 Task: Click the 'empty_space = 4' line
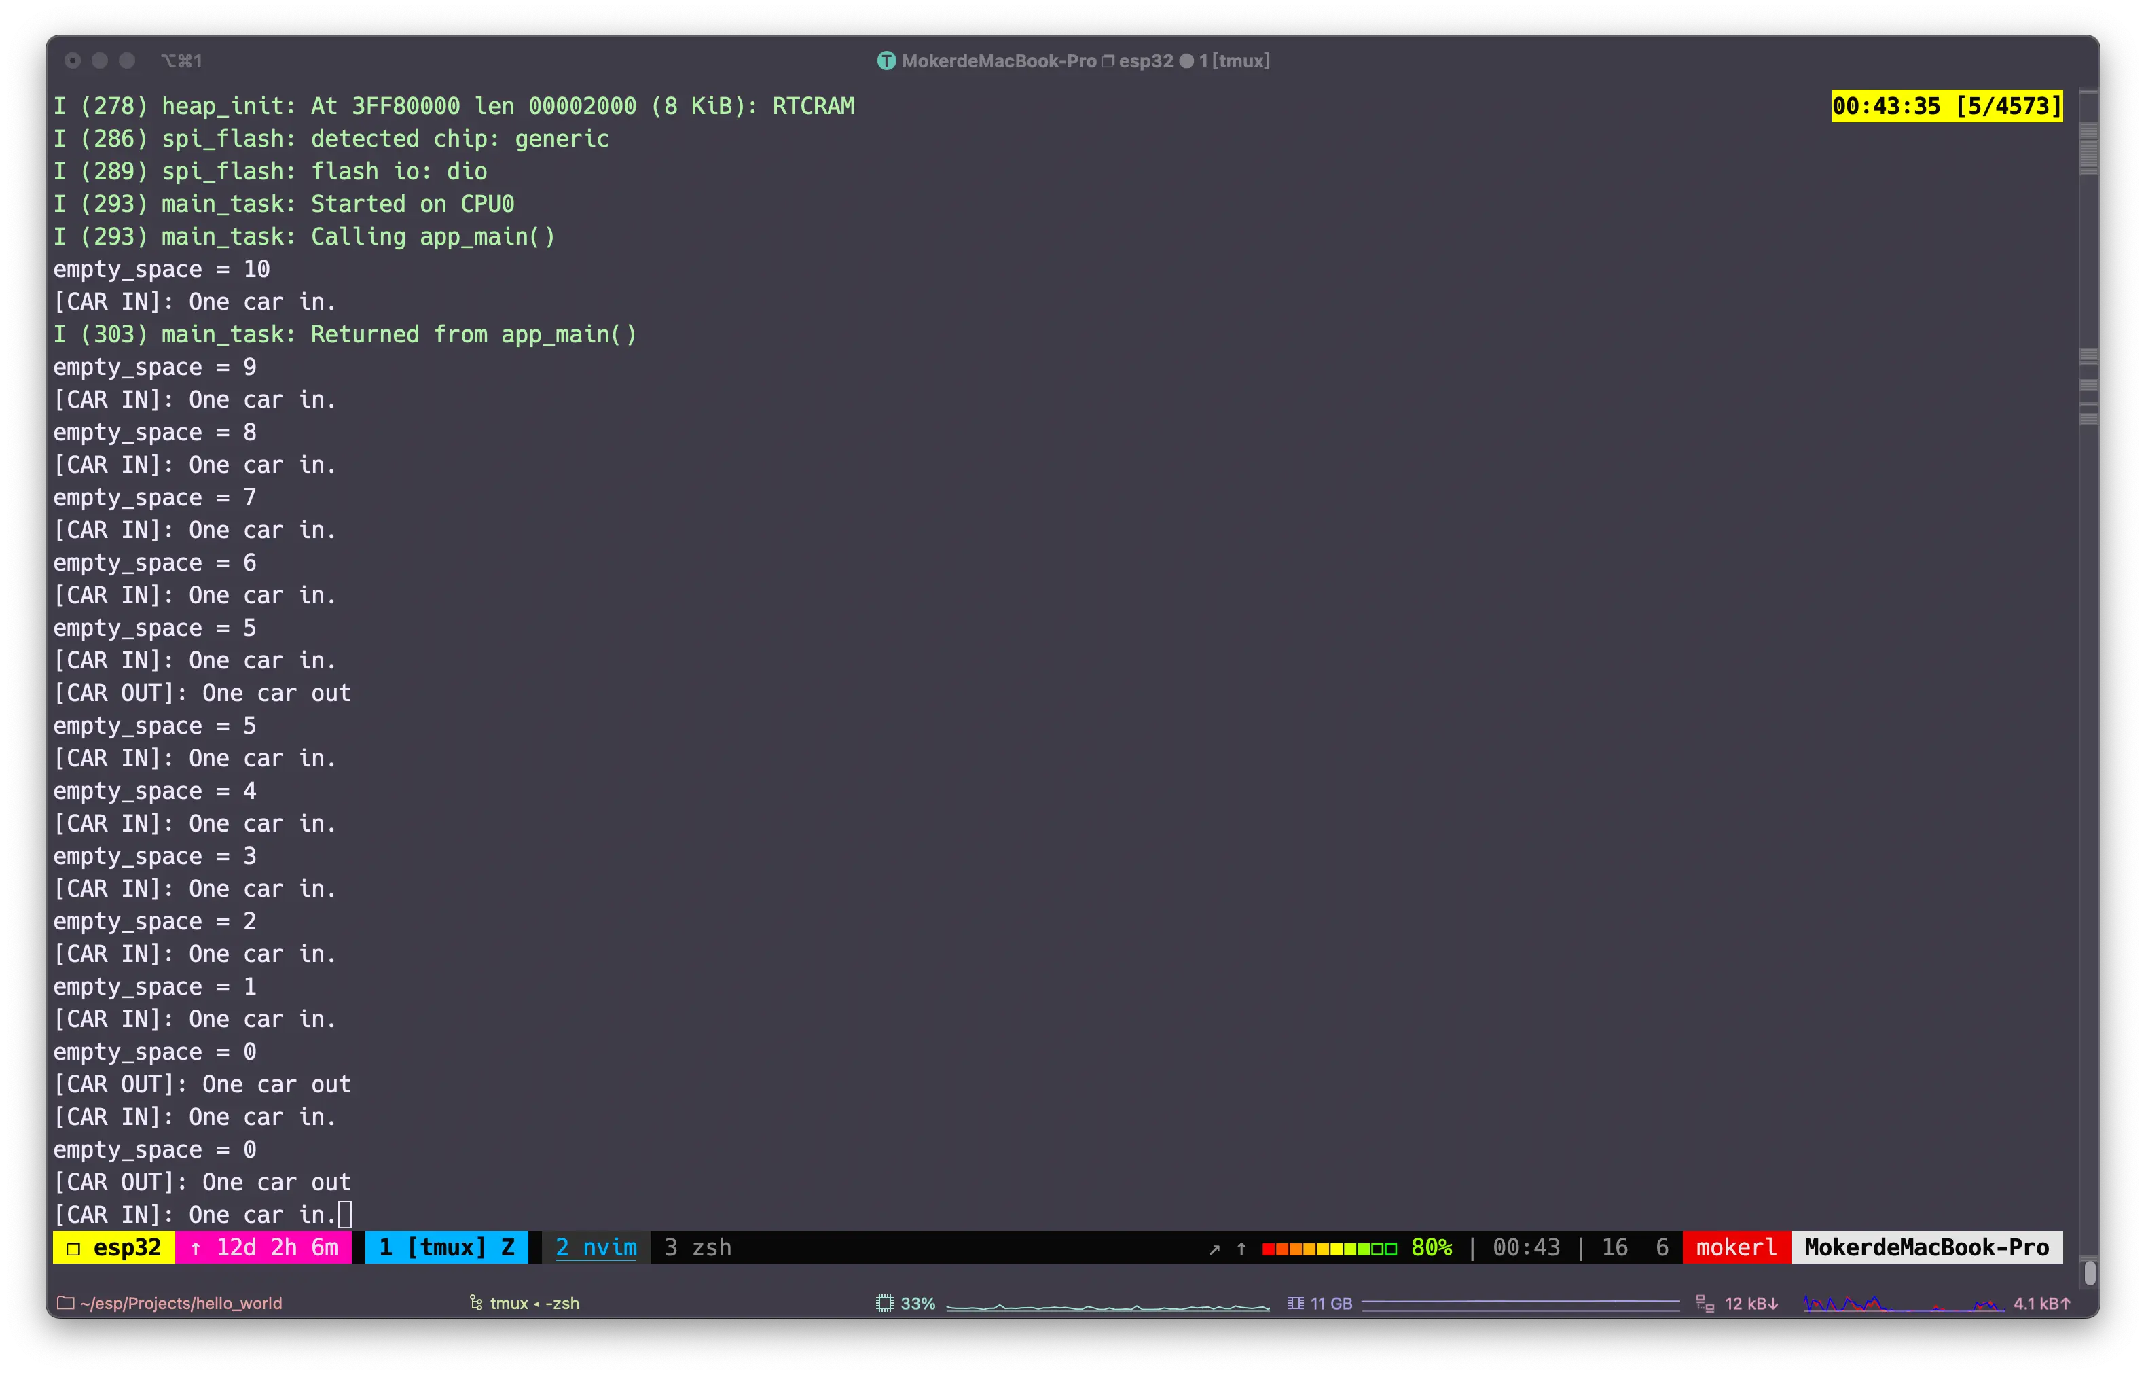(x=156, y=791)
